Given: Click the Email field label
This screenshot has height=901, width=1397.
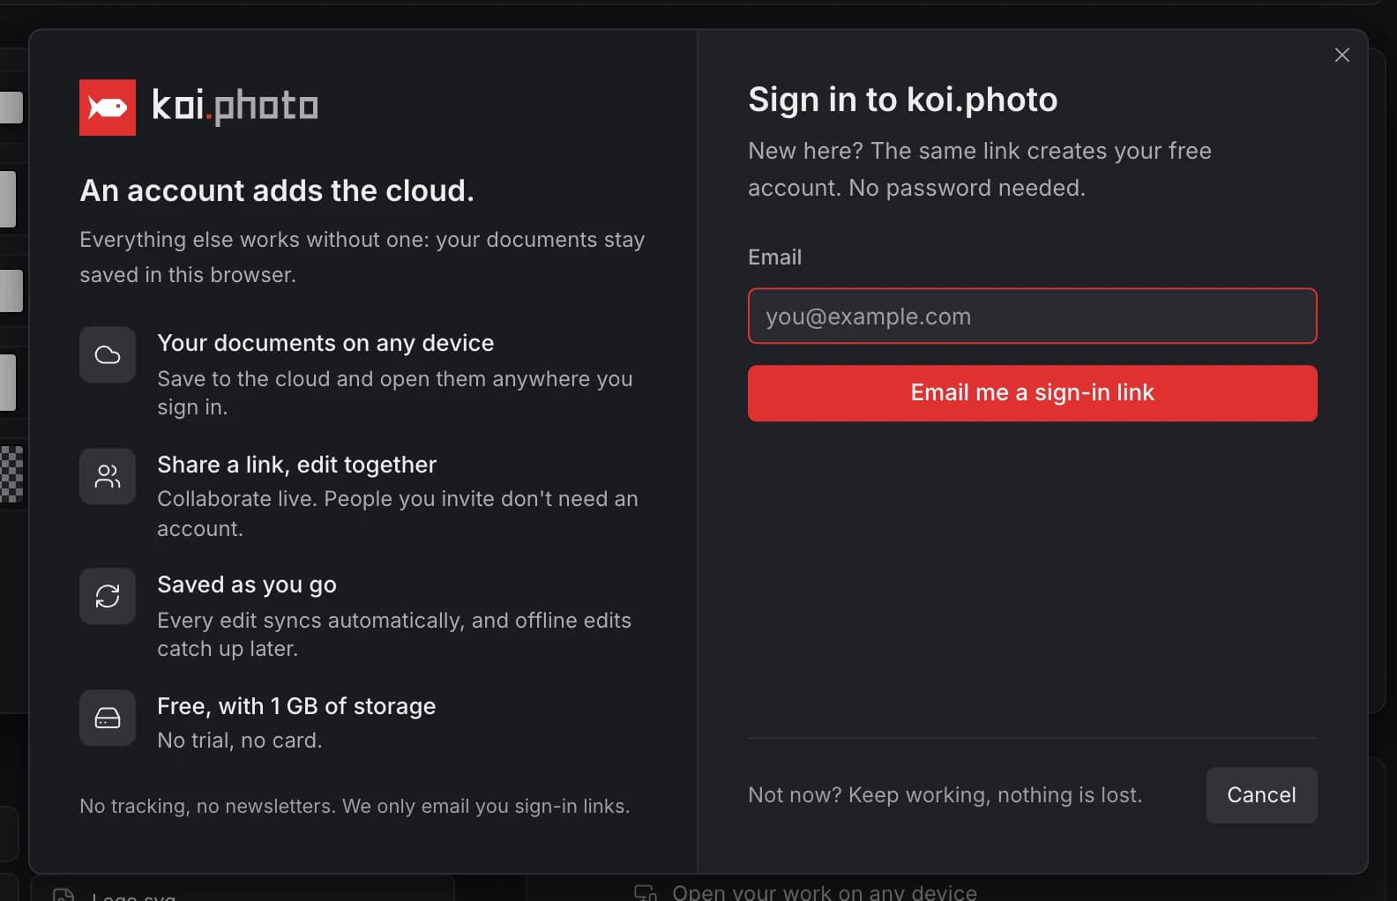Looking at the screenshot, I should (774, 257).
